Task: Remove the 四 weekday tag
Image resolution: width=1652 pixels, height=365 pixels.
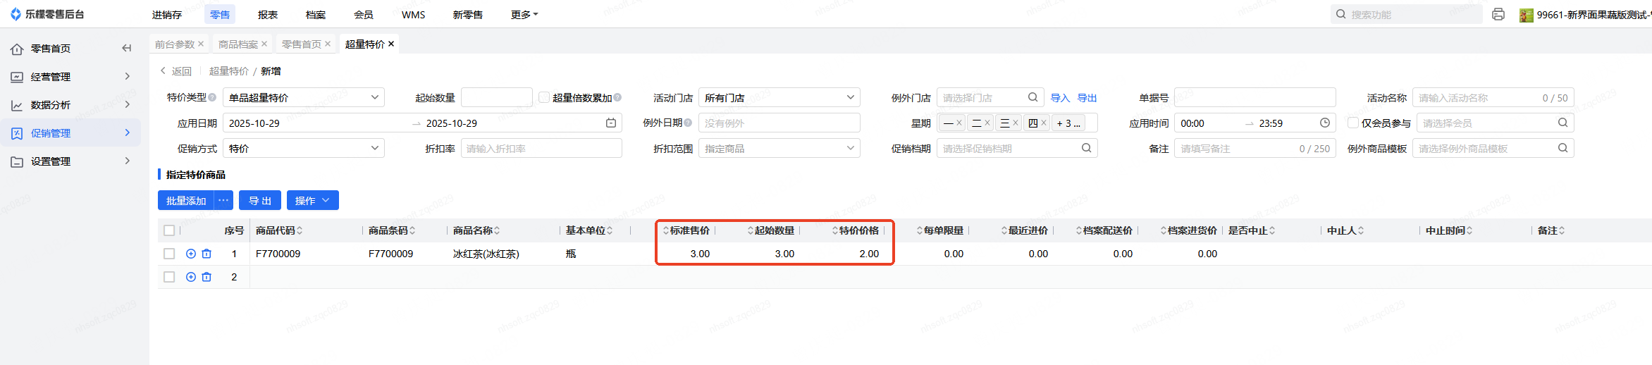Action: (1044, 123)
